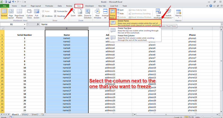
Task: Open the Page Layout ribbon tab
Action: pyautogui.click(x=36, y=6)
